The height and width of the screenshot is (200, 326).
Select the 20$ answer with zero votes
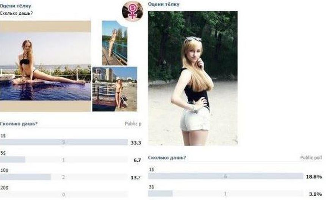coord(4,188)
